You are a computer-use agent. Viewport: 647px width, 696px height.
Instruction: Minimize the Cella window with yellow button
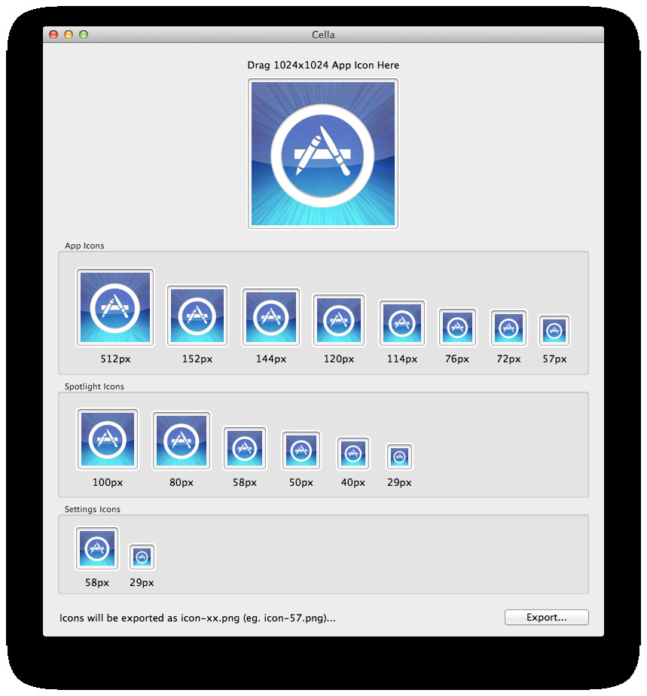pos(69,35)
